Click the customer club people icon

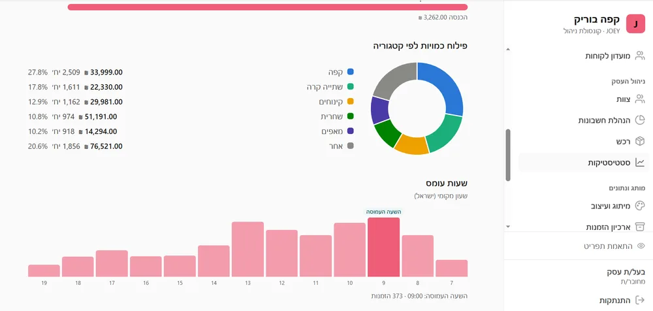[x=639, y=56]
